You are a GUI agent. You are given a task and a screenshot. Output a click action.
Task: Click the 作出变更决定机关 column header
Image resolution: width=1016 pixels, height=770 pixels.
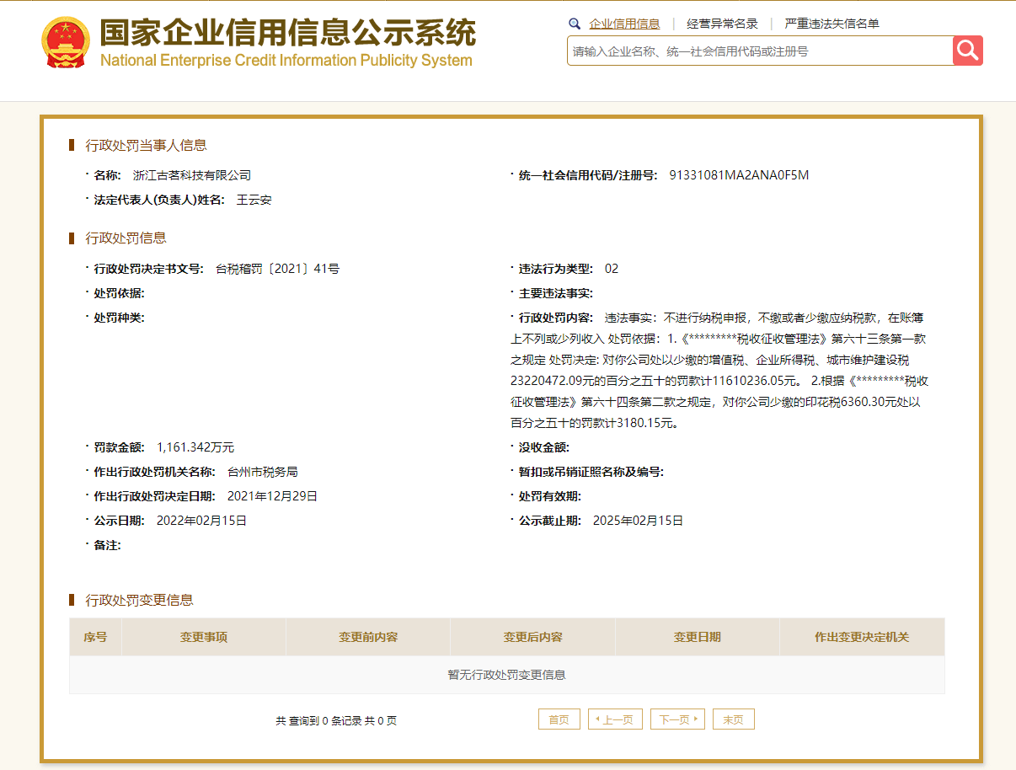click(862, 637)
